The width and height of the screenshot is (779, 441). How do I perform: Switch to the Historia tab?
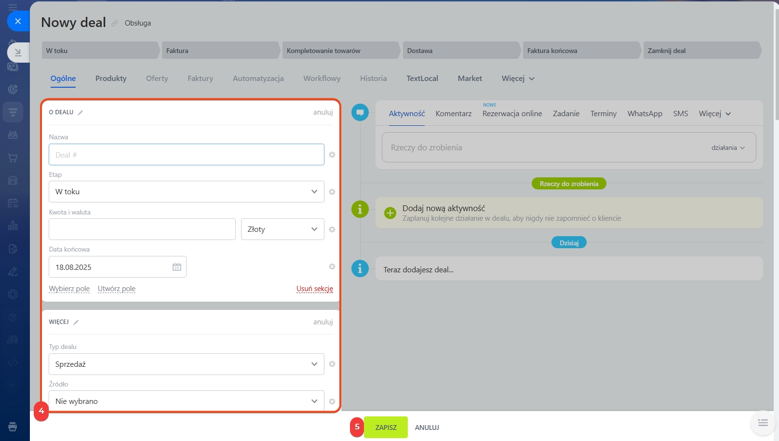(374, 79)
